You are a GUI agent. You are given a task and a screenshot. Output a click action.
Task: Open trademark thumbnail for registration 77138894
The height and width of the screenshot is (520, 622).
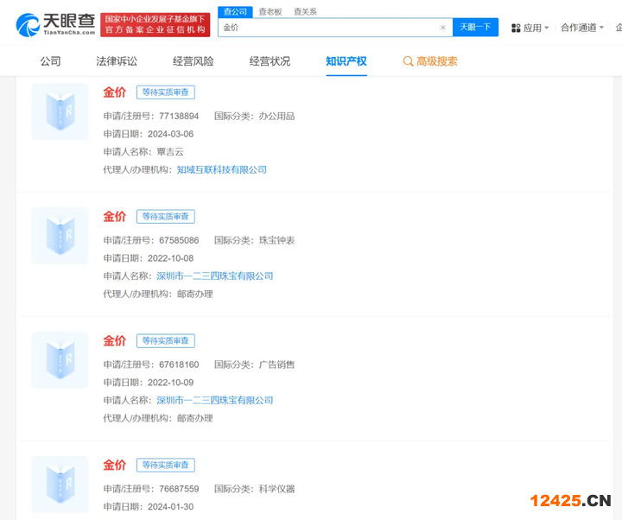[x=60, y=112]
